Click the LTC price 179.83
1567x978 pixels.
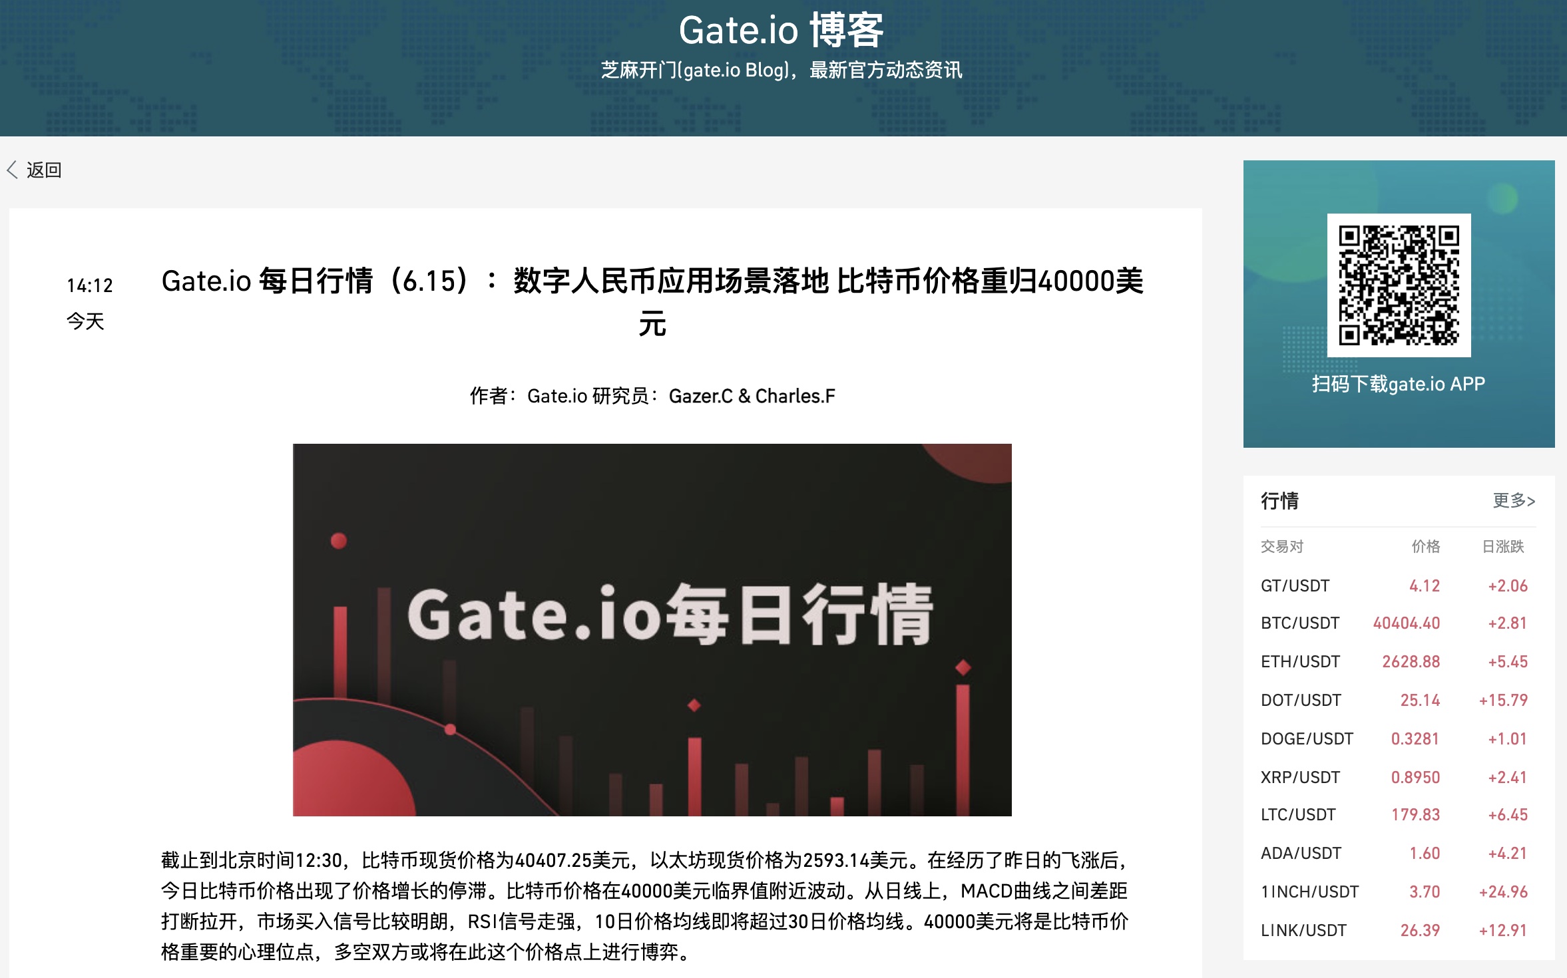(x=1416, y=814)
